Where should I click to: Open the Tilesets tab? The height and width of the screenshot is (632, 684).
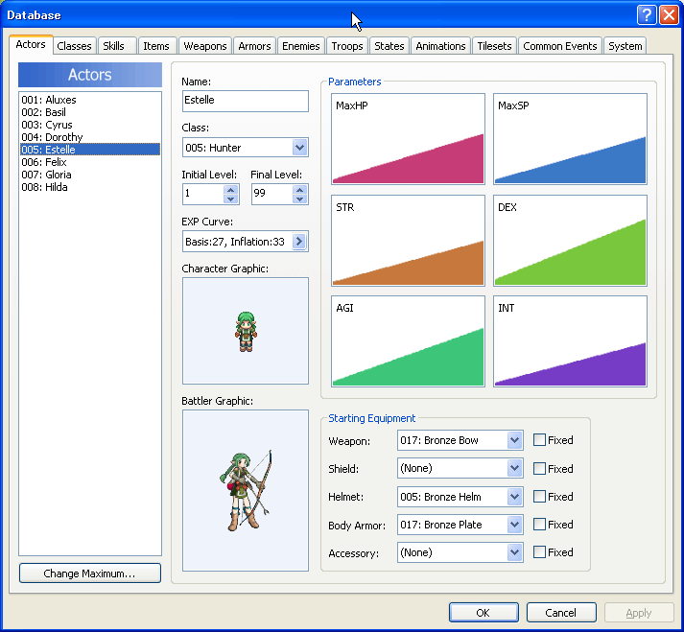pyautogui.click(x=496, y=46)
